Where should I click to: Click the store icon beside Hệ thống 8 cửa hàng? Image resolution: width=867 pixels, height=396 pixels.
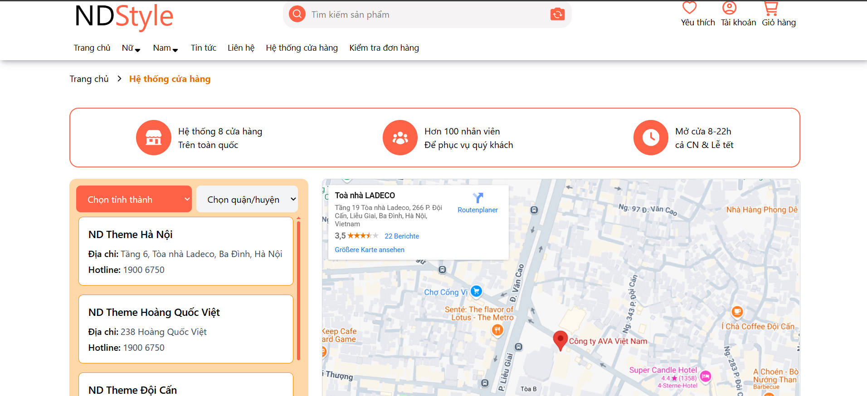[153, 138]
